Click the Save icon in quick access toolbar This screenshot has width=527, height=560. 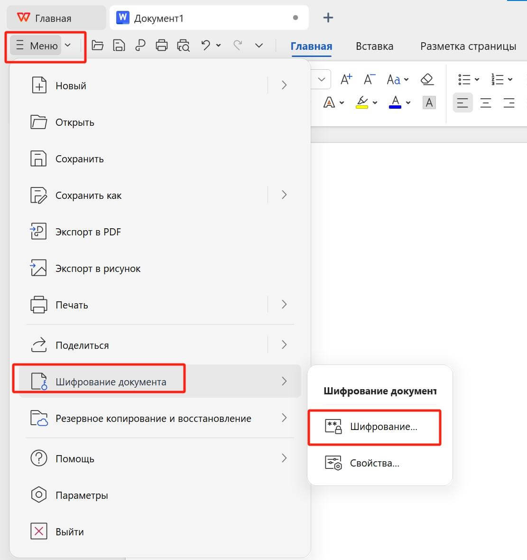(119, 45)
